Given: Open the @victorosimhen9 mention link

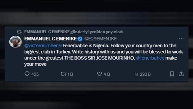Looking at the screenshot, I should (x=43, y=46).
